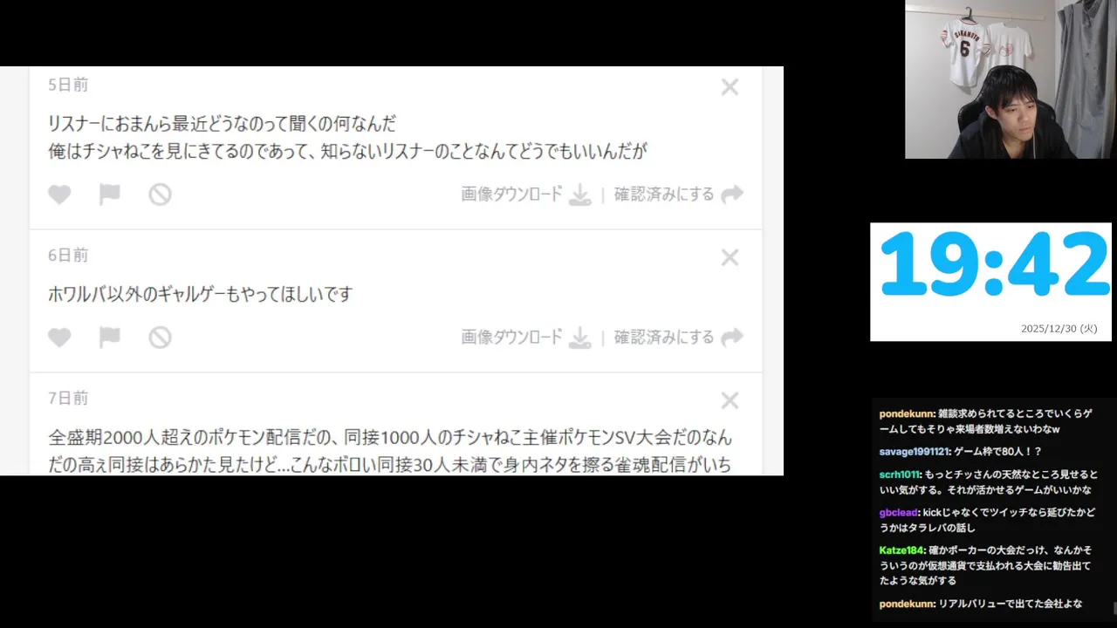
Task: Click 確認済みにする on the 5日前 message
Action: [664, 195]
